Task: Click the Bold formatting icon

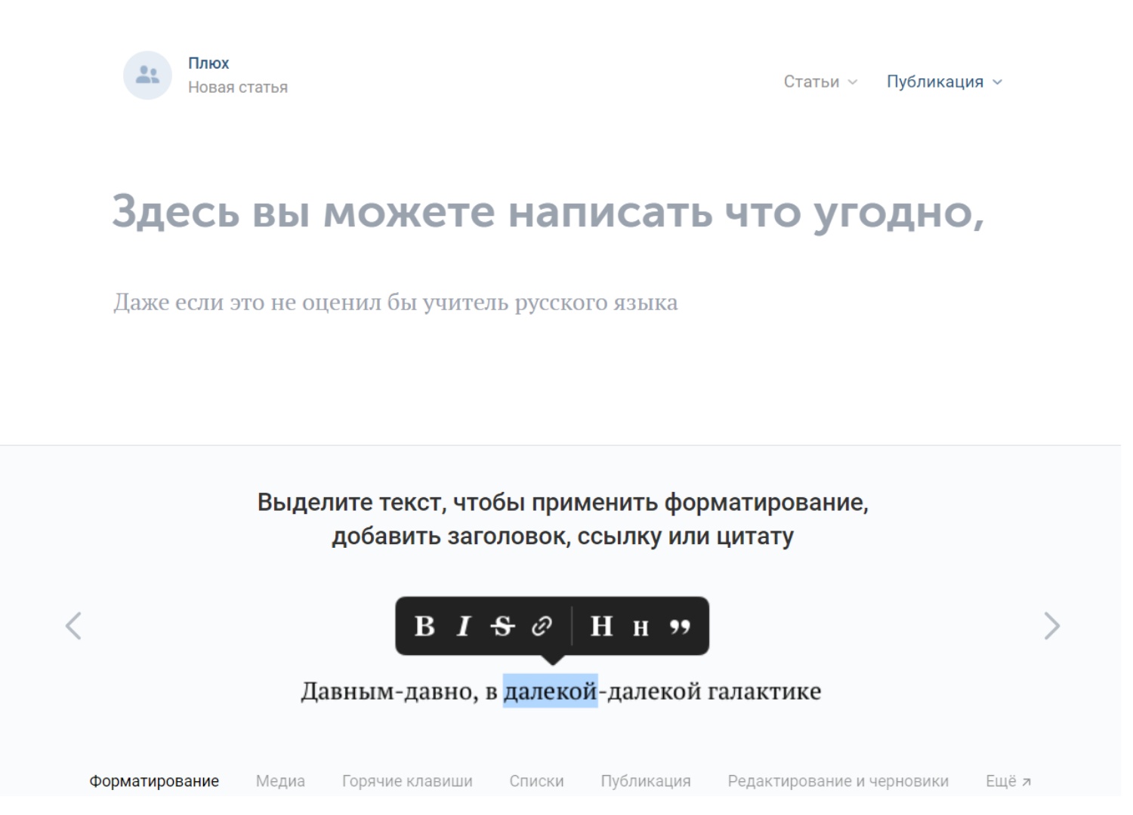Action: click(424, 626)
